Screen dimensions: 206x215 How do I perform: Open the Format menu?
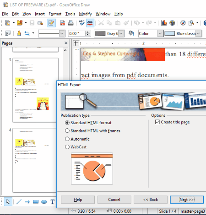coord(55,14)
